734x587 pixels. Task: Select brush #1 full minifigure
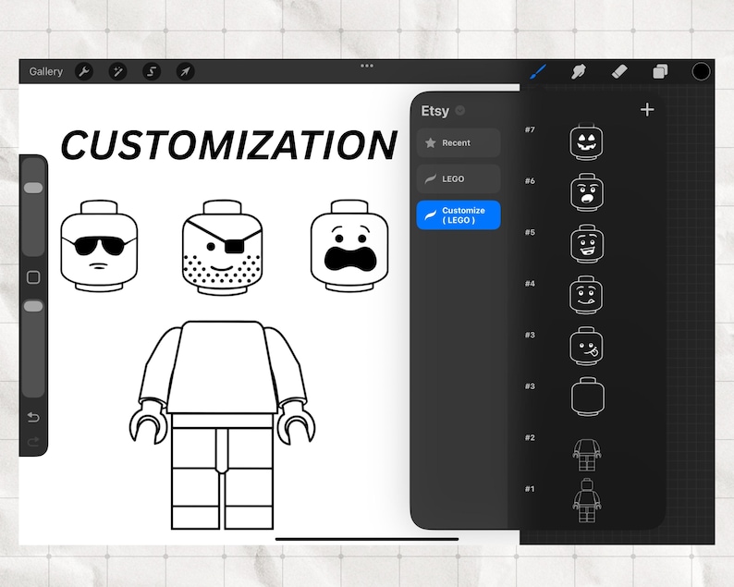pyautogui.click(x=587, y=500)
